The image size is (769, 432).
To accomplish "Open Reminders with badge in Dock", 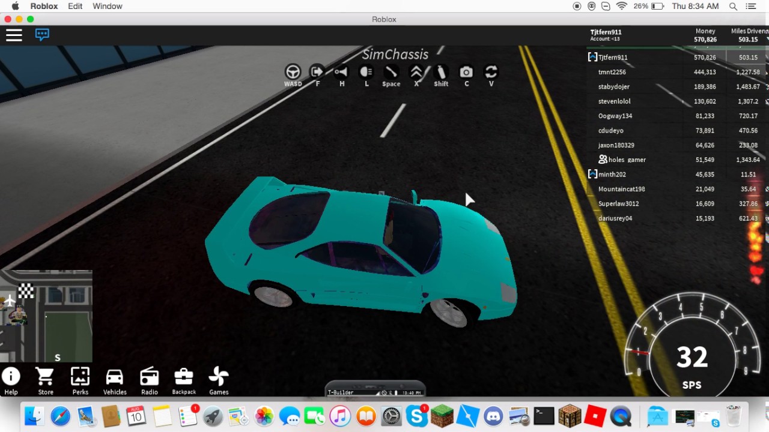I will tap(187, 416).
